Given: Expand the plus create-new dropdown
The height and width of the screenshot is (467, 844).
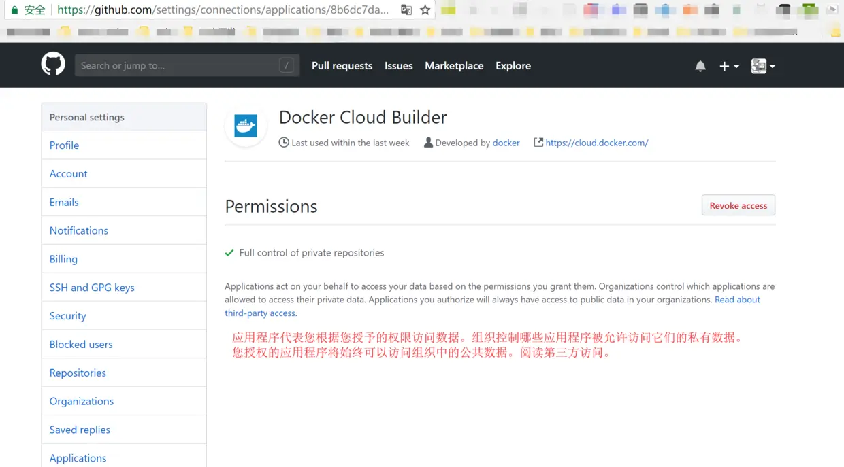Looking at the screenshot, I should point(729,66).
